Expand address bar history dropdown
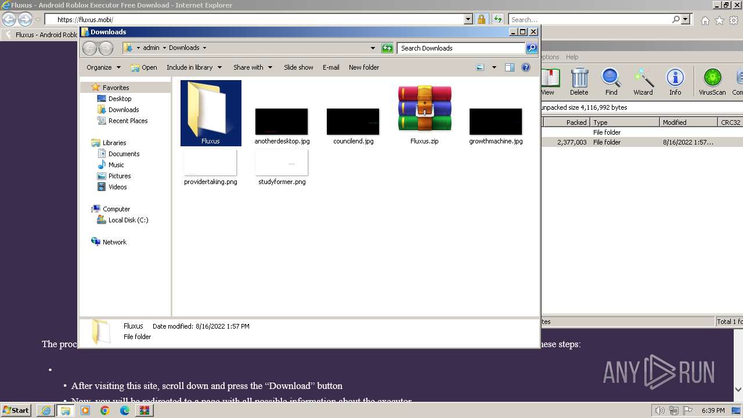 373,48
